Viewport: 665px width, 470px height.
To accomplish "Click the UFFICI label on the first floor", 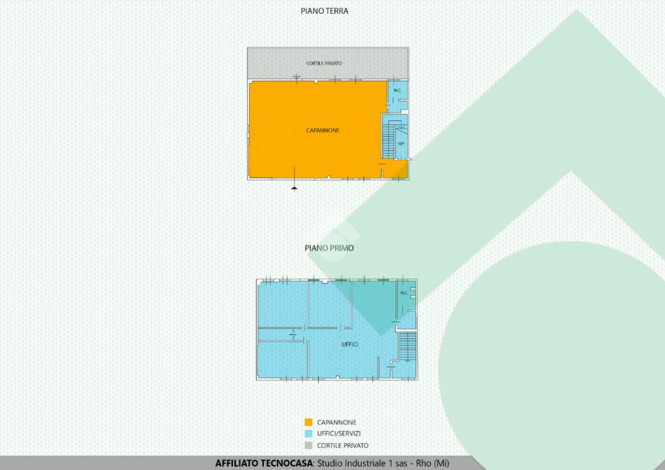I will 350,344.
